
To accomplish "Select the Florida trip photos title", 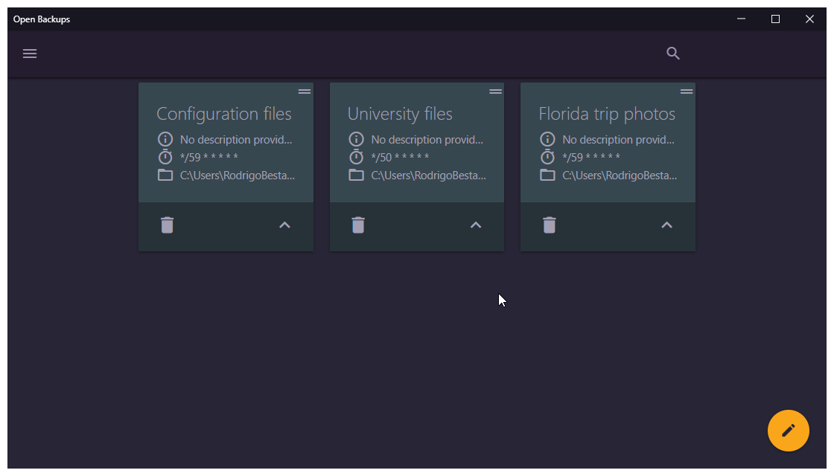I will 607,114.
